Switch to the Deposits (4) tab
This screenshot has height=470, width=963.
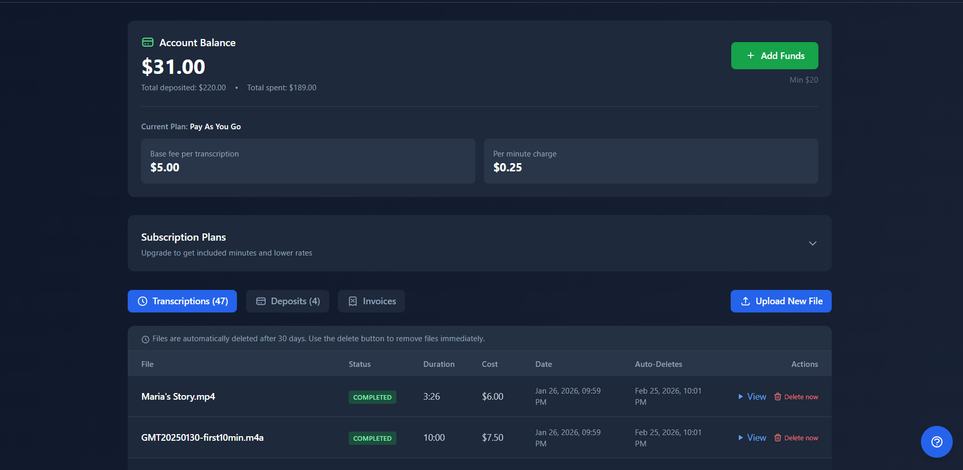[x=288, y=301]
